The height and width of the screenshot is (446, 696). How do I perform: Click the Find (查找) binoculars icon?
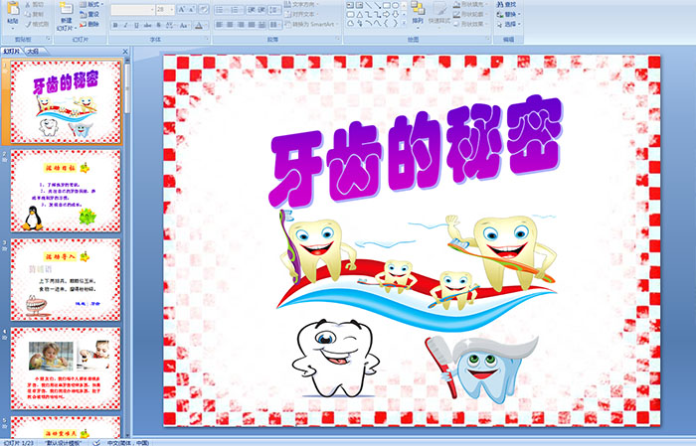click(500, 4)
